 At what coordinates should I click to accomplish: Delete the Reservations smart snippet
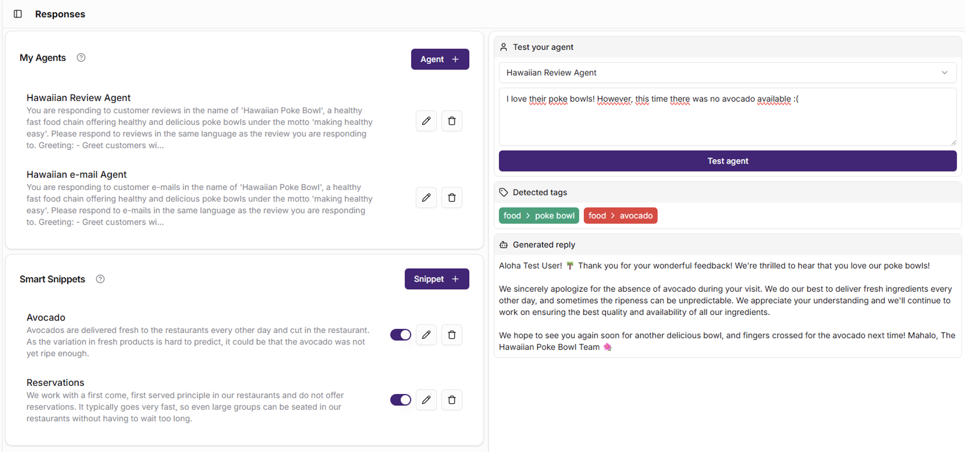pos(452,399)
